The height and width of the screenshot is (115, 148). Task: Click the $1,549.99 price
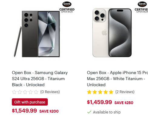(24, 111)
